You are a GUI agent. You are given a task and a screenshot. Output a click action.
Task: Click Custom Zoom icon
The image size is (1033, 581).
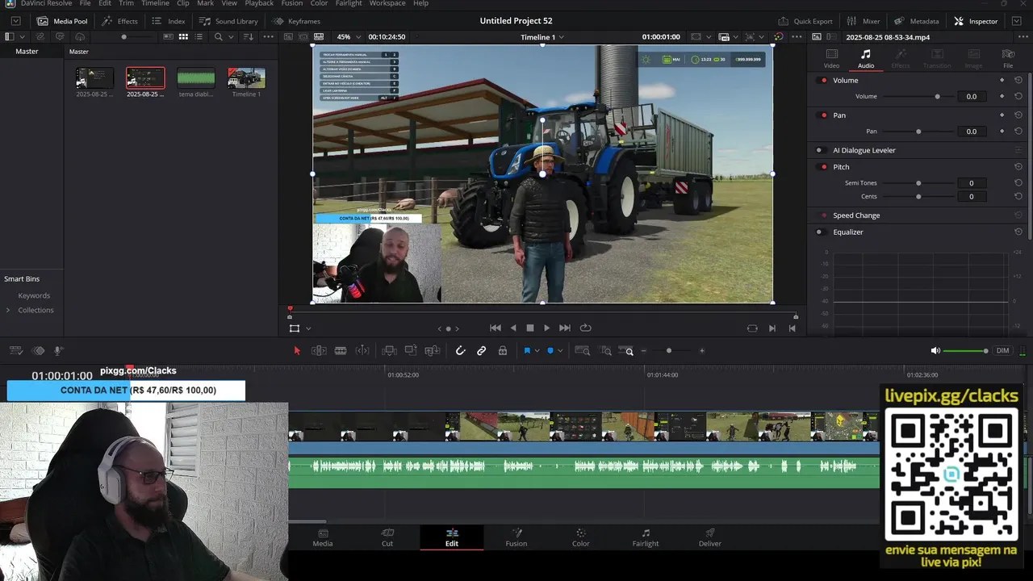pos(626,350)
